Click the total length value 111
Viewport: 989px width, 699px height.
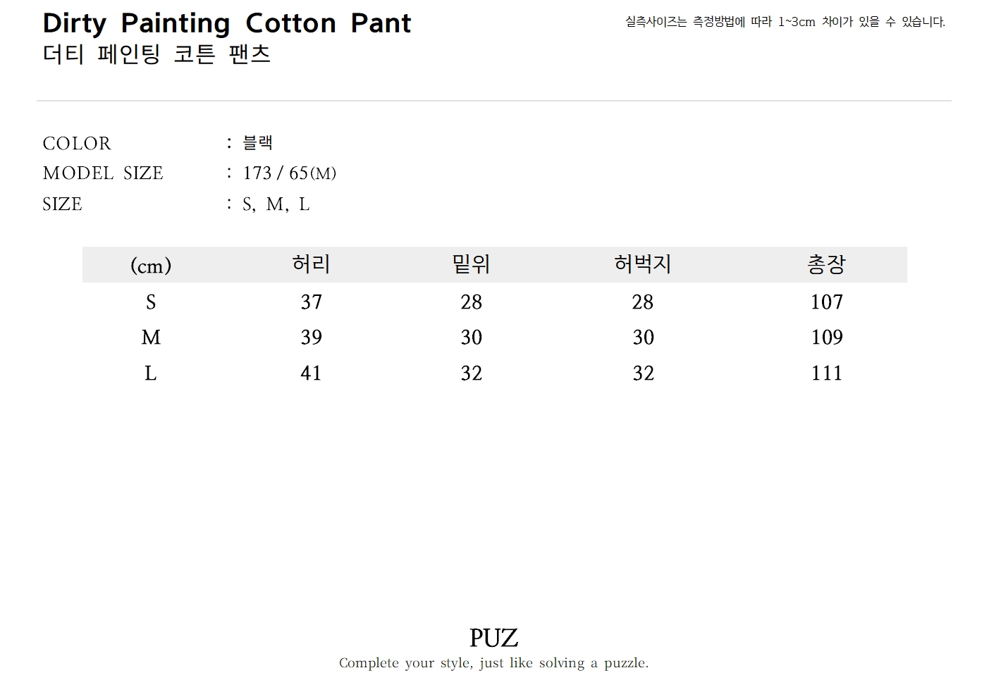826,373
